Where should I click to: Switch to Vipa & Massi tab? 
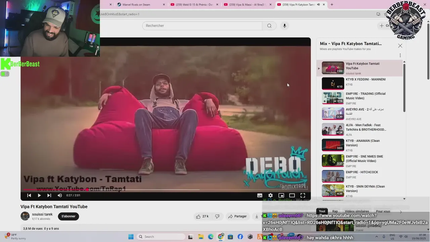[247, 4]
